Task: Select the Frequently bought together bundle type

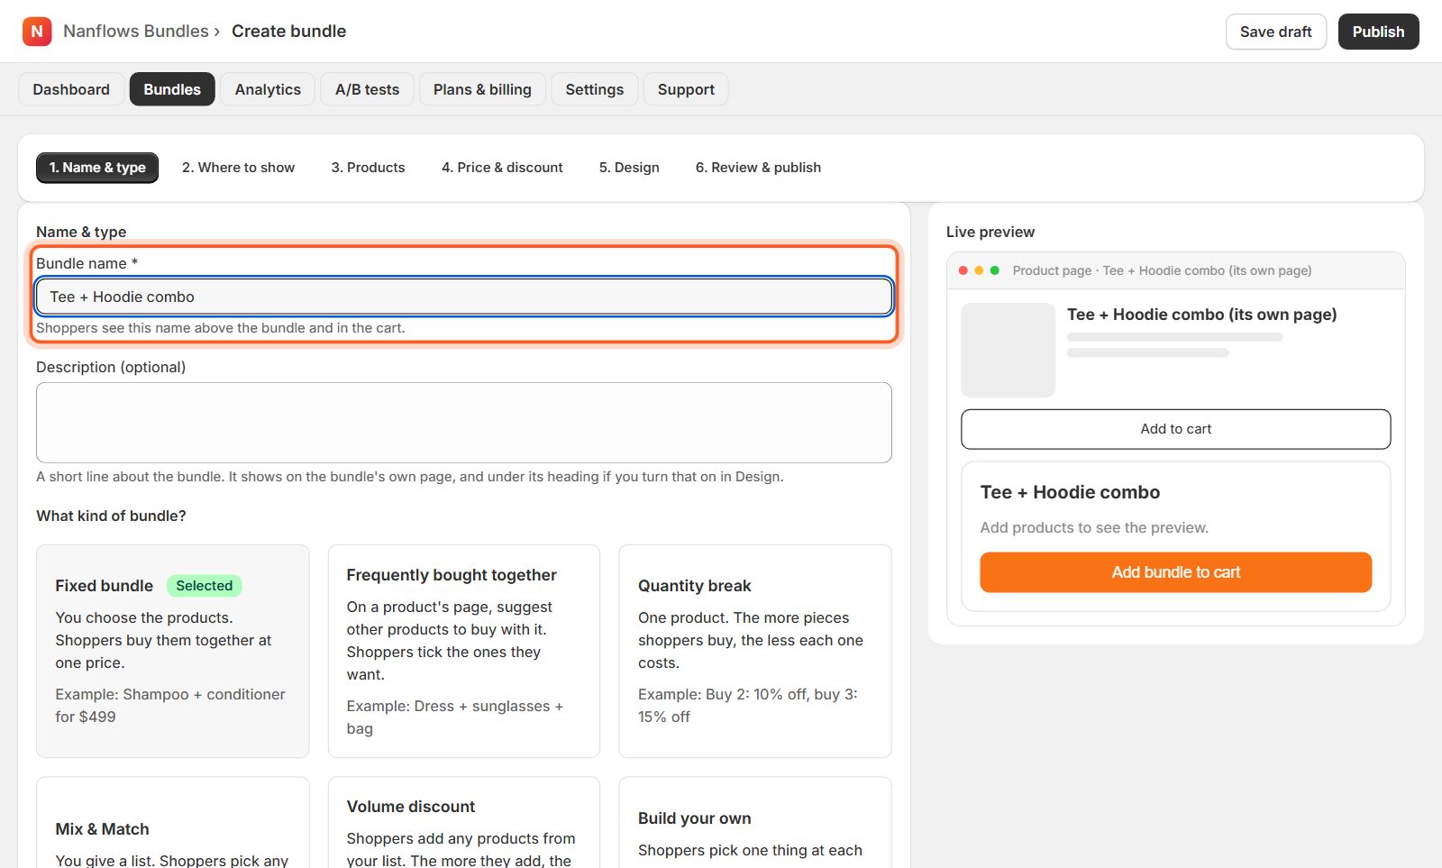Action: click(x=464, y=651)
